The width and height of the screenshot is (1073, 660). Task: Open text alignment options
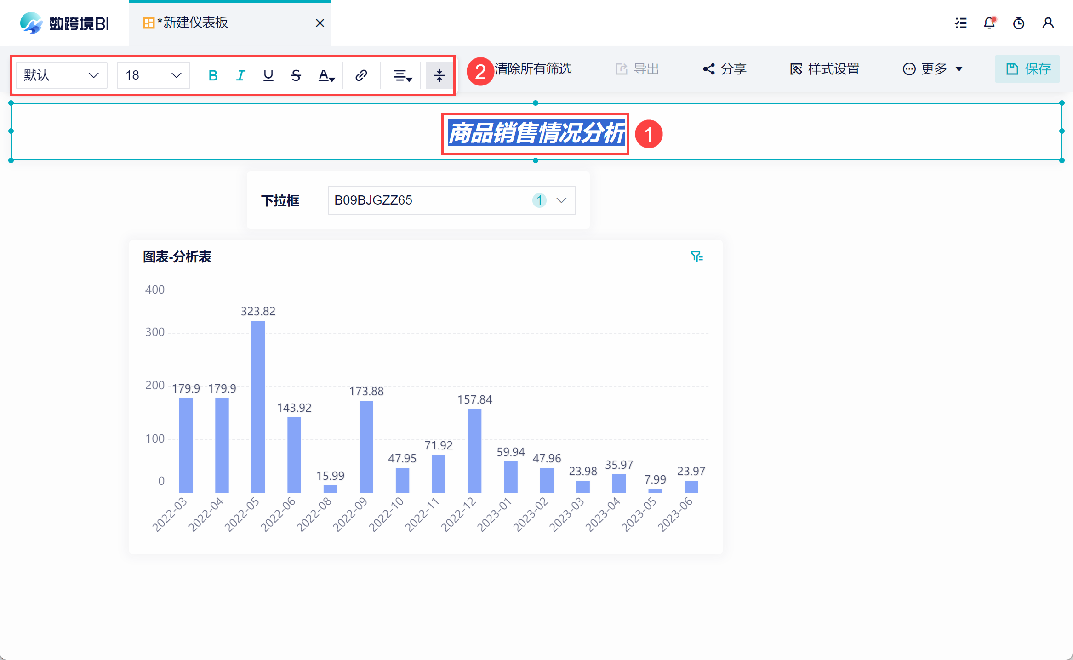[x=402, y=75]
